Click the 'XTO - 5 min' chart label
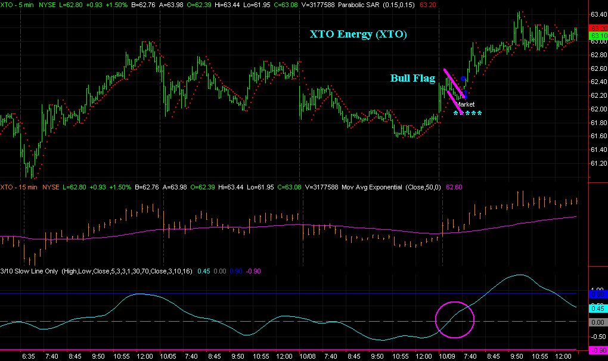The image size is (608, 361). 17,5
